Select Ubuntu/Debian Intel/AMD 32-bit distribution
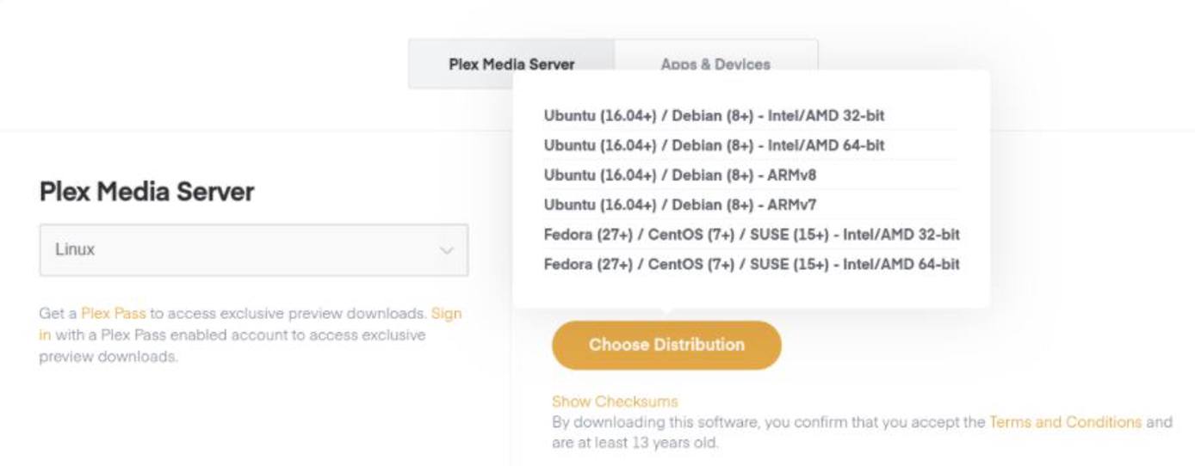The width and height of the screenshot is (1195, 466). click(714, 115)
